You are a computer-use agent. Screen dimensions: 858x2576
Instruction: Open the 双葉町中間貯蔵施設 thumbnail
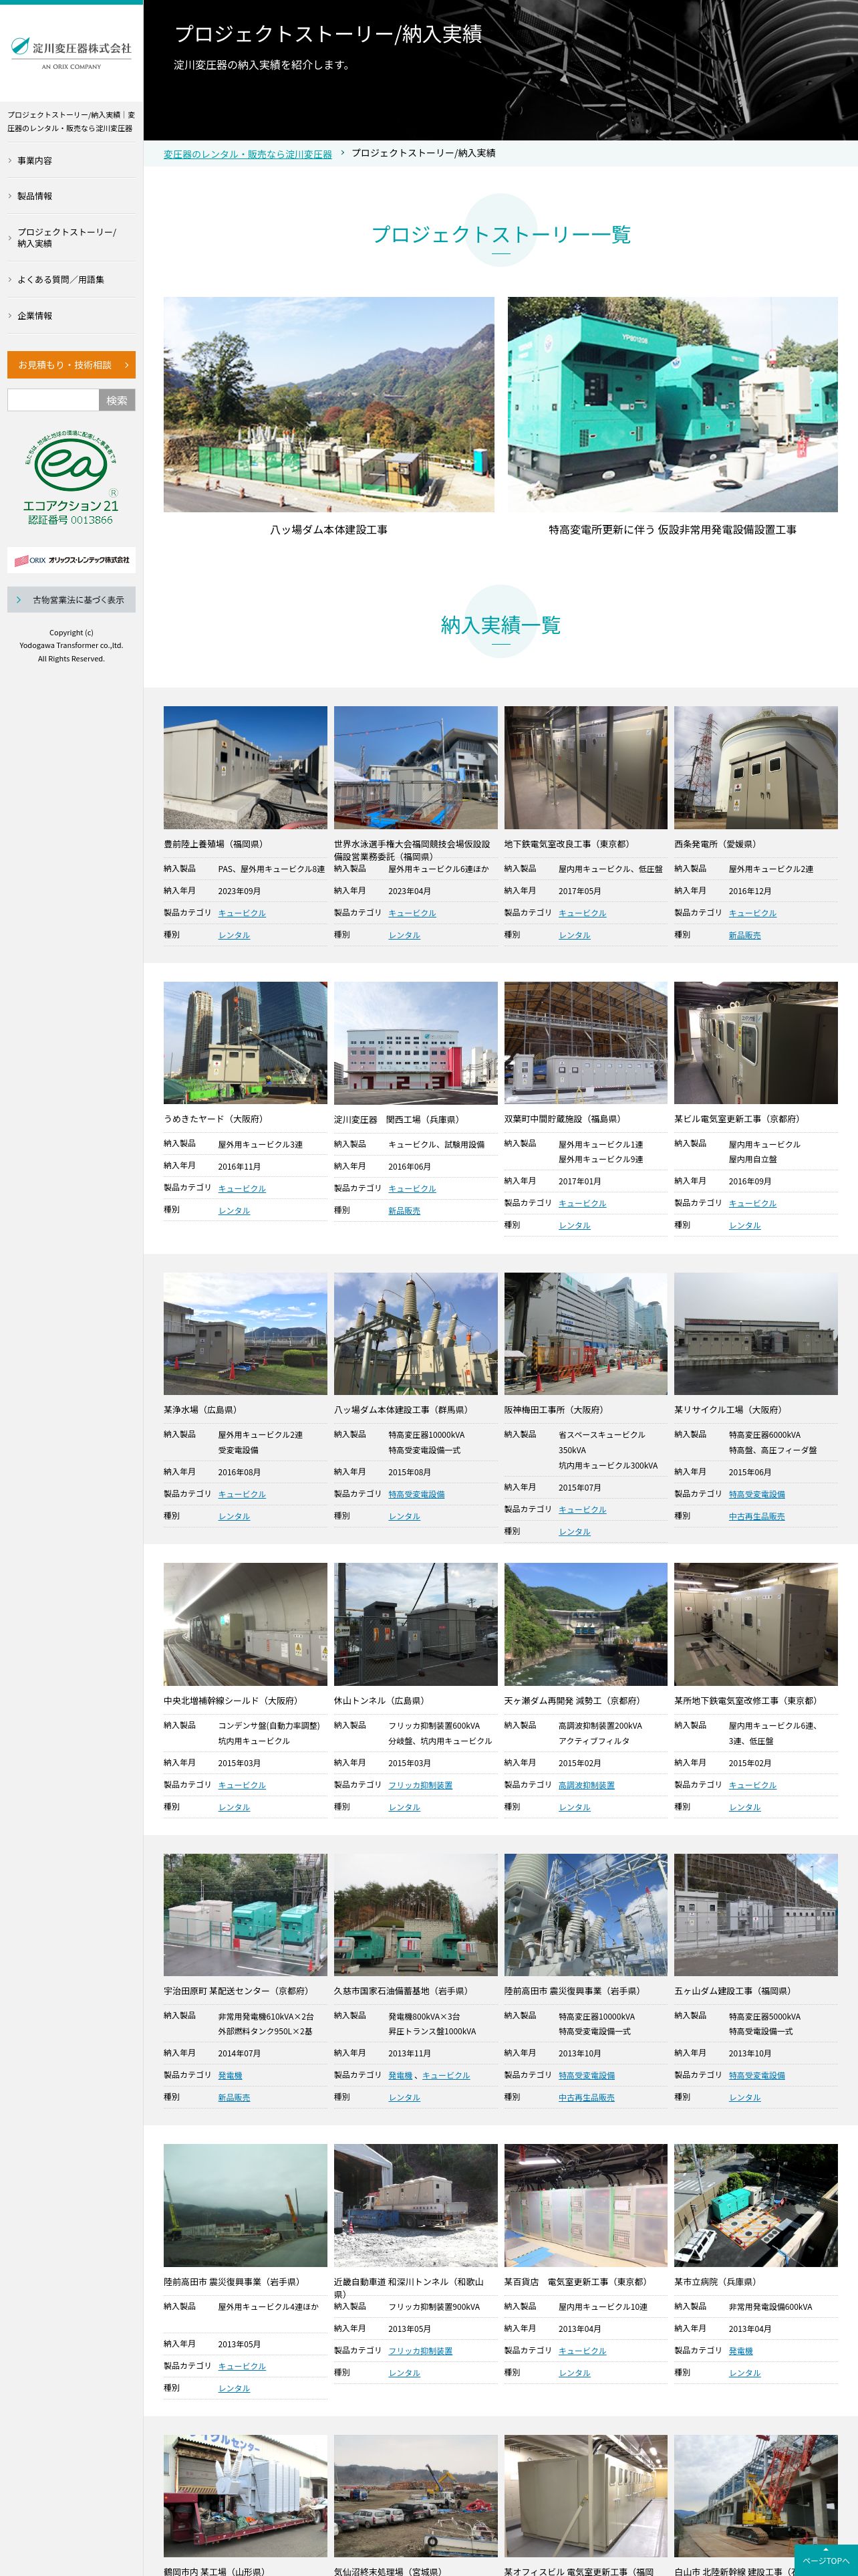[x=585, y=1042]
